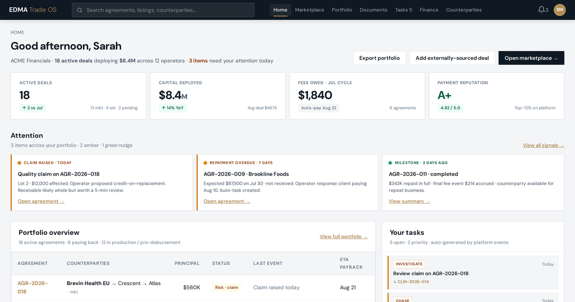This screenshot has height=302, width=575.
Task: Click Quality claim on AGR-2026-018 title
Action: point(58,174)
